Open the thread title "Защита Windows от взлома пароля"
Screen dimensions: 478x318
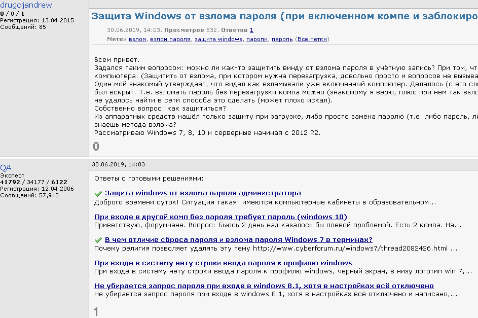tap(285, 16)
